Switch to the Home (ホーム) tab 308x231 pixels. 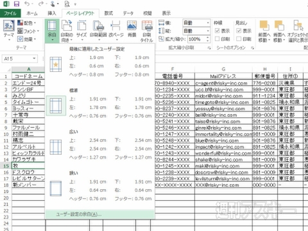pyautogui.click(x=32, y=13)
